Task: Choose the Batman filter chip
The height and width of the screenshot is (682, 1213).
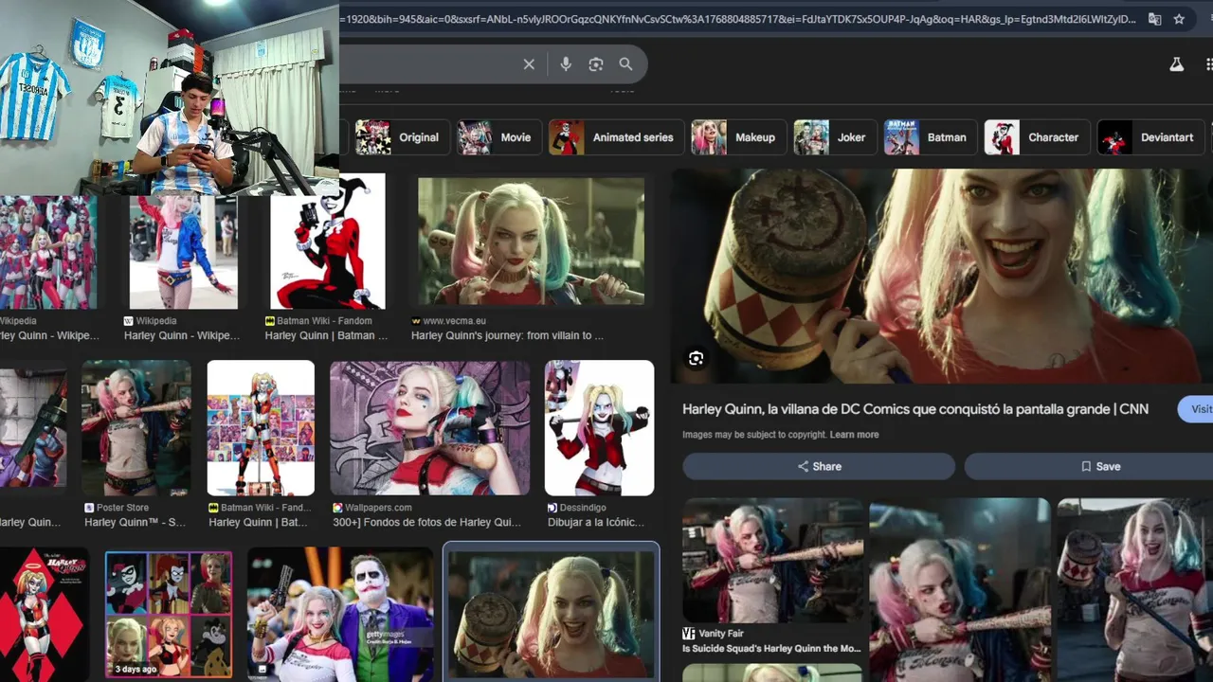Action: coord(930,137)
